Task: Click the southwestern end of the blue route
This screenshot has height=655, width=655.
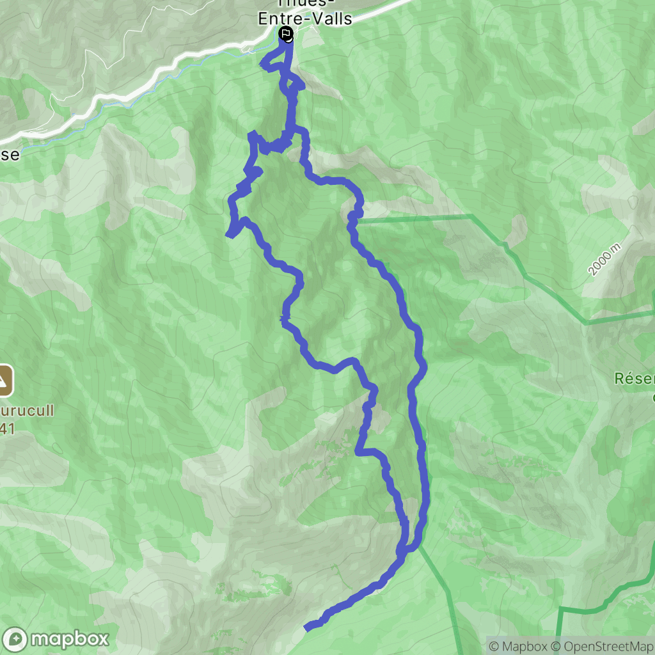Action: (308, 627)
